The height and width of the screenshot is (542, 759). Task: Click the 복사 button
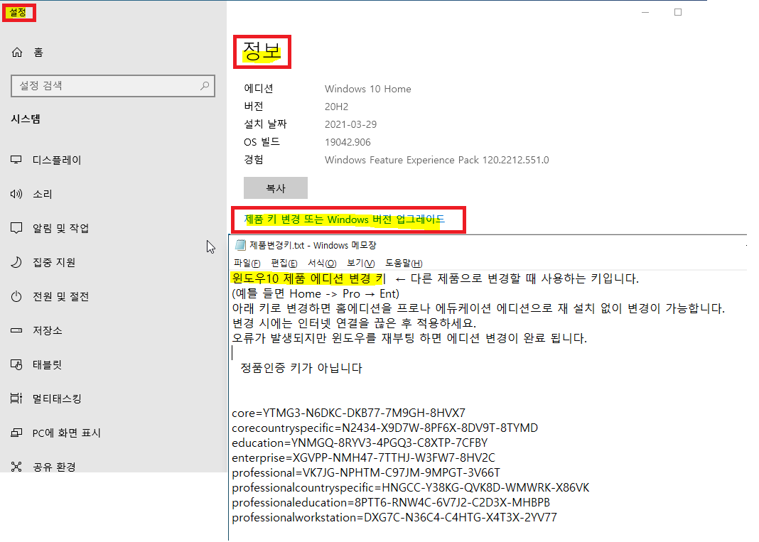pos(276,188)
